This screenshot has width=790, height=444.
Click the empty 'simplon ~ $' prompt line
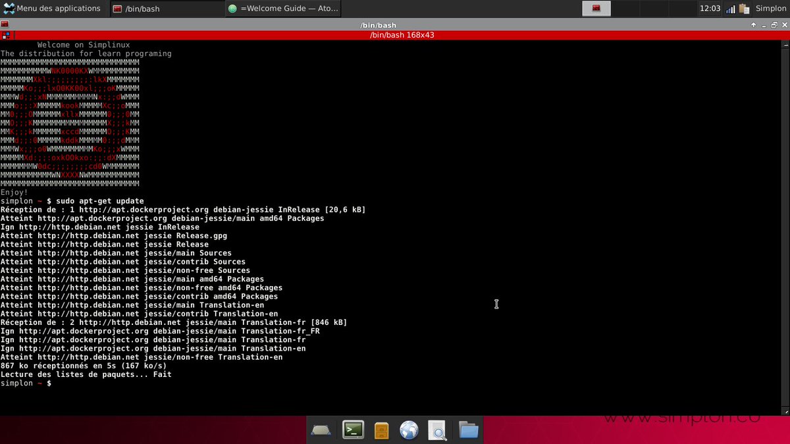click(26, 383)
